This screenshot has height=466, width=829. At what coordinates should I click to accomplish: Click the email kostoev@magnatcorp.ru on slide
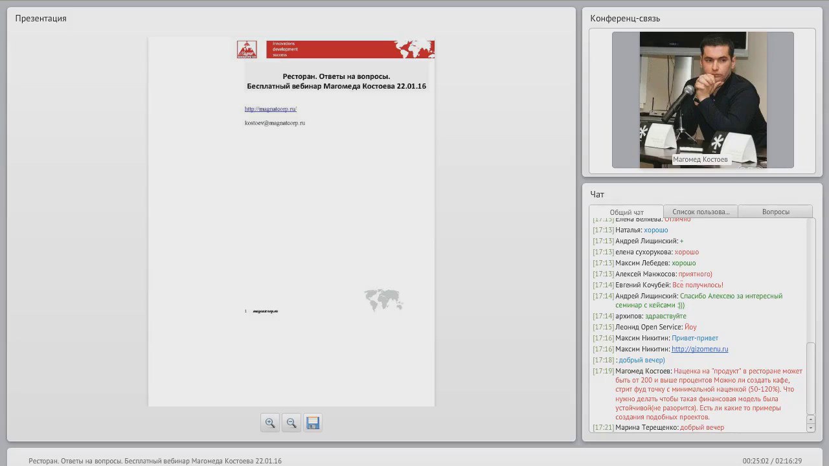point(275,123)
